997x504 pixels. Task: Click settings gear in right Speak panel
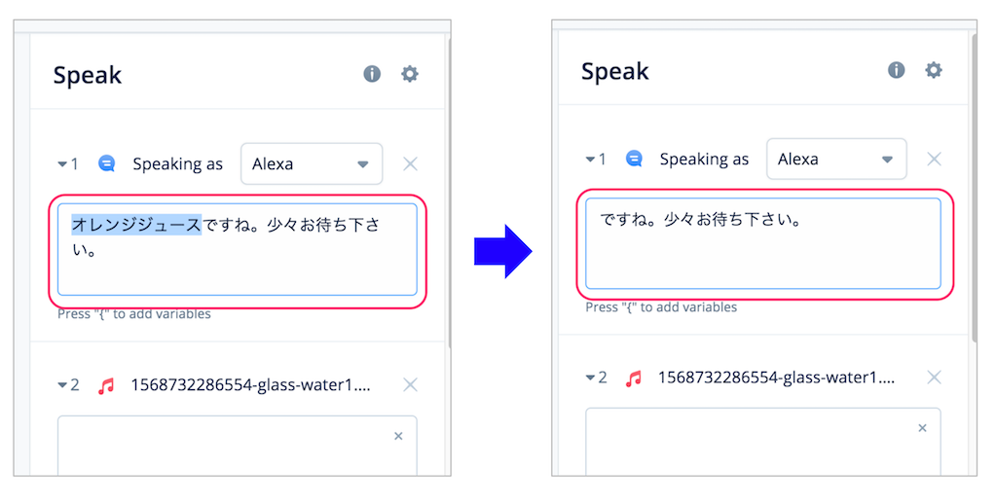(x=934, y=69)
